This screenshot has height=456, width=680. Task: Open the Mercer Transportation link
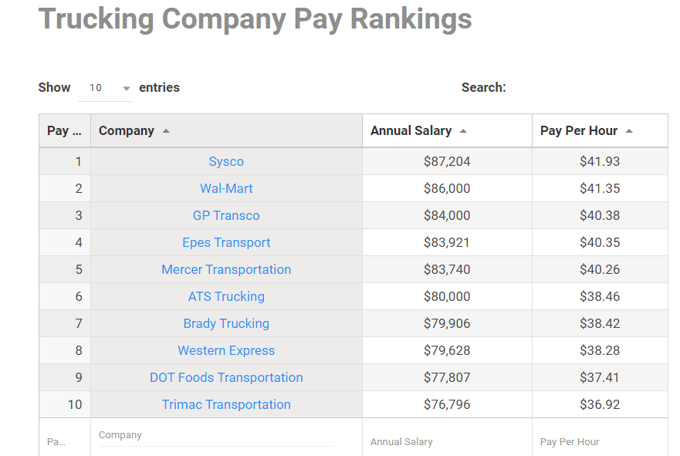click(226, 269)
